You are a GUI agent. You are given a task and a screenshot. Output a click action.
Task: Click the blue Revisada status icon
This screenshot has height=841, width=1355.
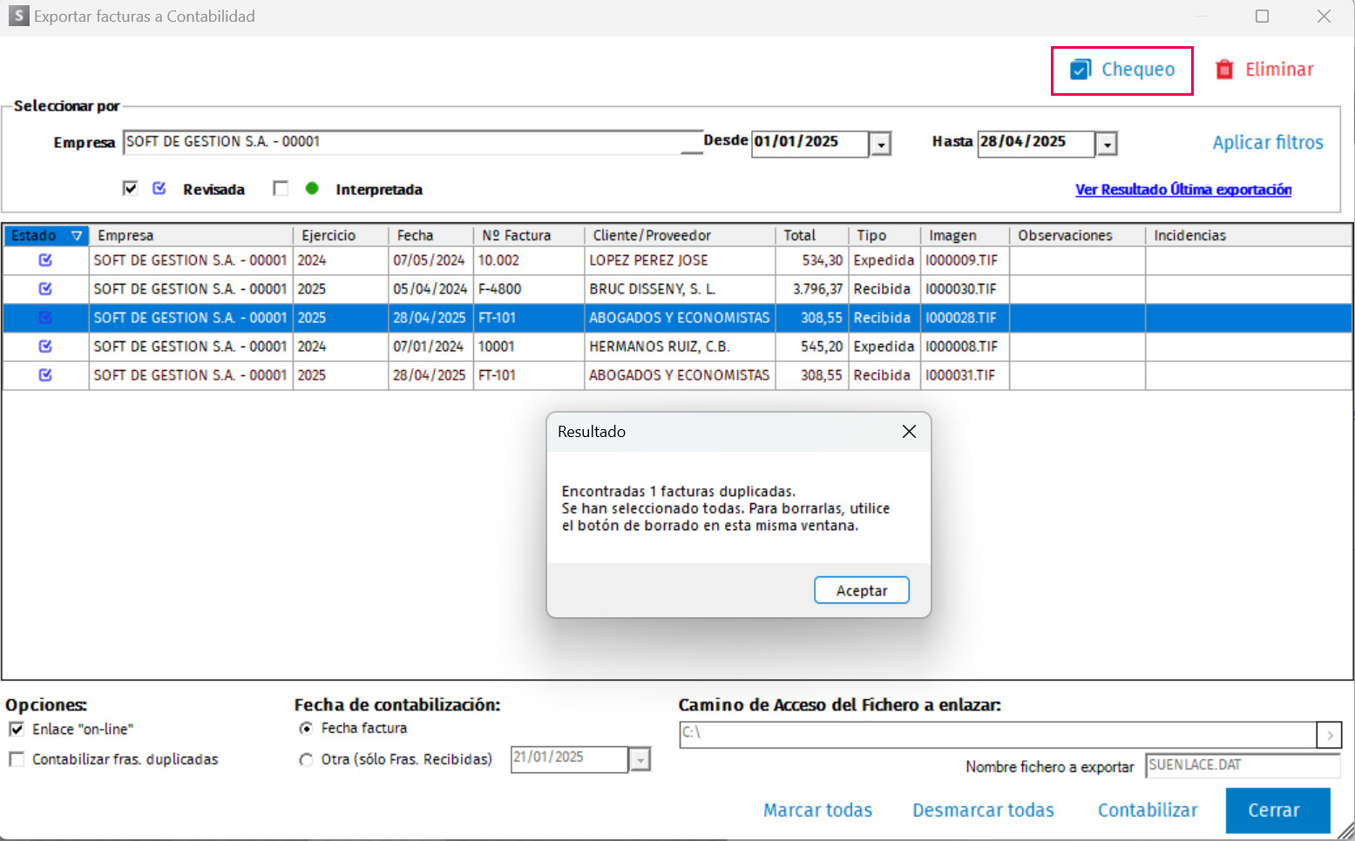[x=159, y=188]
